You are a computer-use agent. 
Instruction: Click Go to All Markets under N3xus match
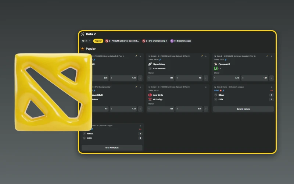pyautogui.click(x=243, y=109)
